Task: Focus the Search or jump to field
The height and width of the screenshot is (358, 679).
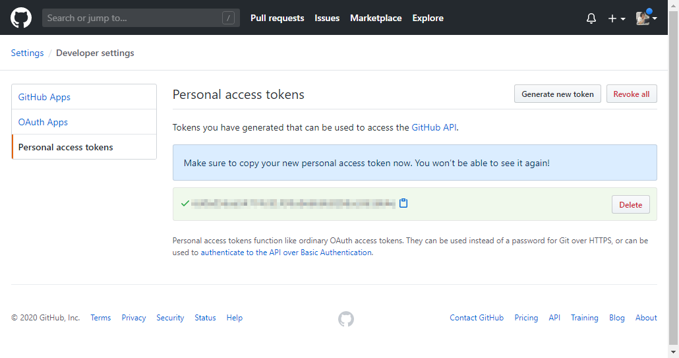Action: (x=132, y=18)
